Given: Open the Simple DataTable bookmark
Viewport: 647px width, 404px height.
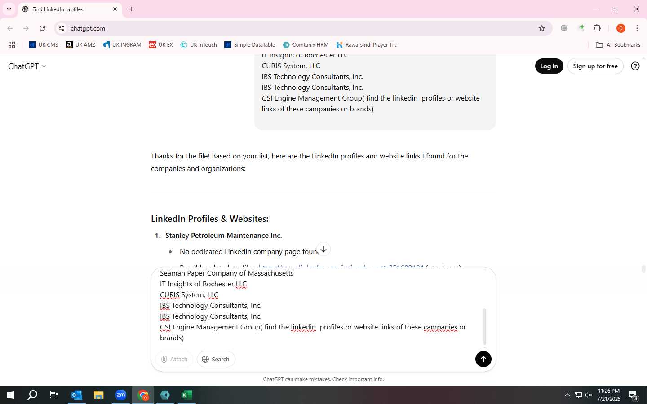Looking at the screenshot, I should [250, 45].
